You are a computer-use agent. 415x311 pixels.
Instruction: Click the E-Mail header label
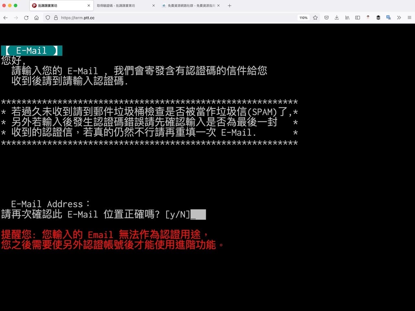tap(31, 51)
